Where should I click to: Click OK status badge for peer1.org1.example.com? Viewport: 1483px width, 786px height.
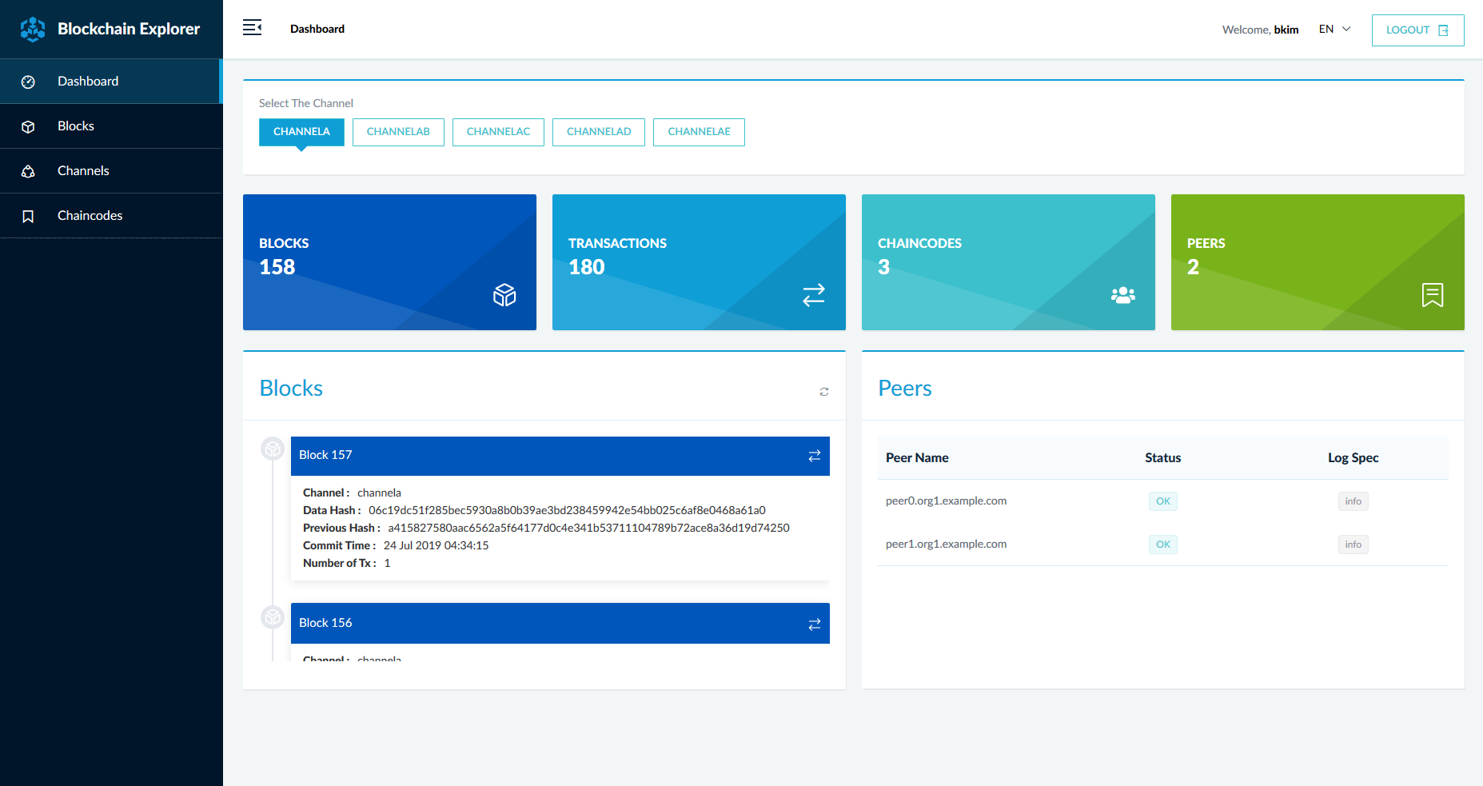(1162, 545)
